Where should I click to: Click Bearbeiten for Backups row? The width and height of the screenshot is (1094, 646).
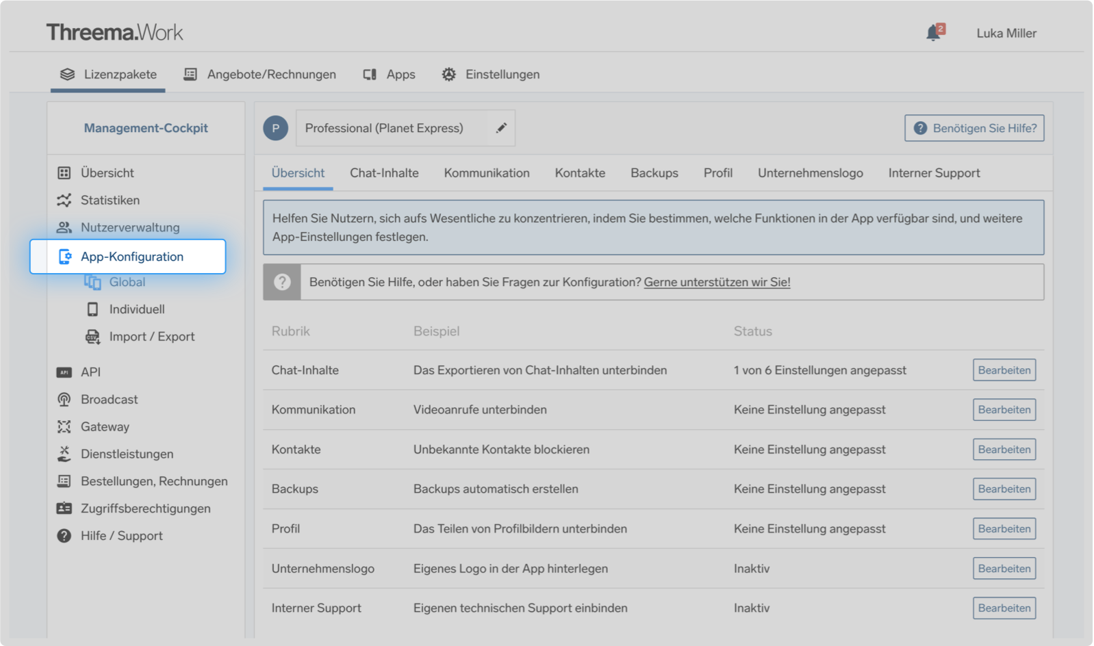coord(1004,489)
